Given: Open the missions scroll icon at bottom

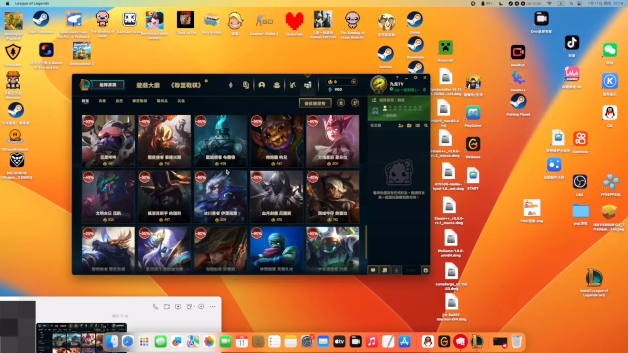Looking at the screenshot, I should (x=385, y=270).
